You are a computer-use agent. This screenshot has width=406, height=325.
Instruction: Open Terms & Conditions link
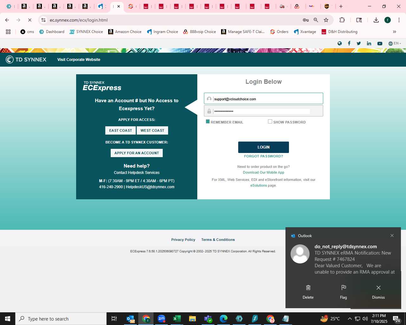[x=218, y=240]
